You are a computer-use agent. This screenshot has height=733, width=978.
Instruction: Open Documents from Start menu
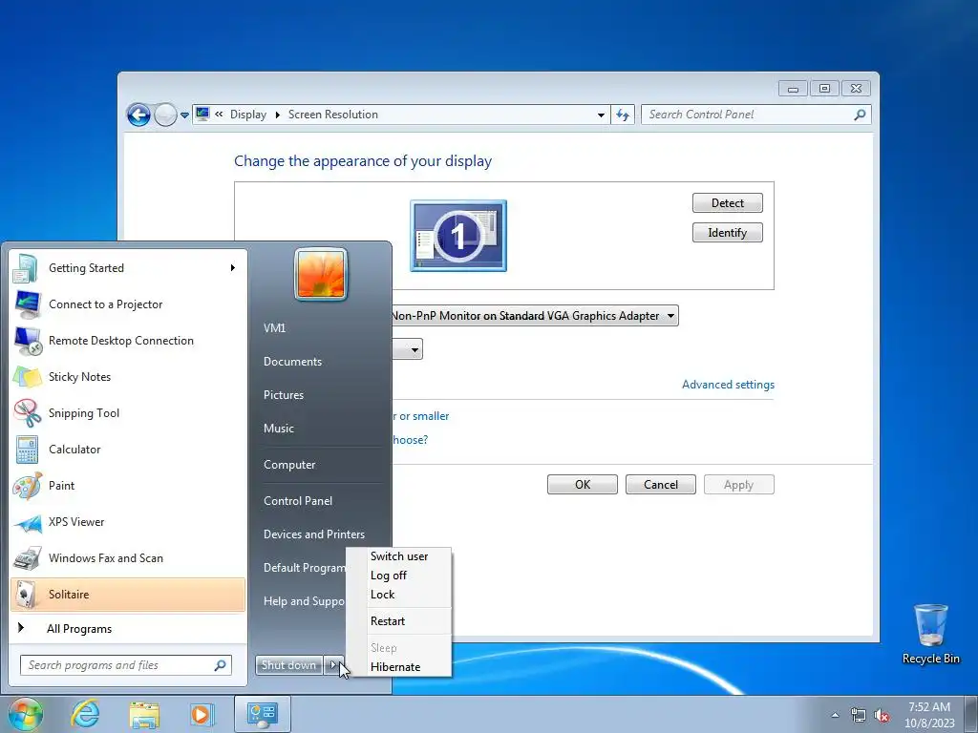(x=292, y=362)
